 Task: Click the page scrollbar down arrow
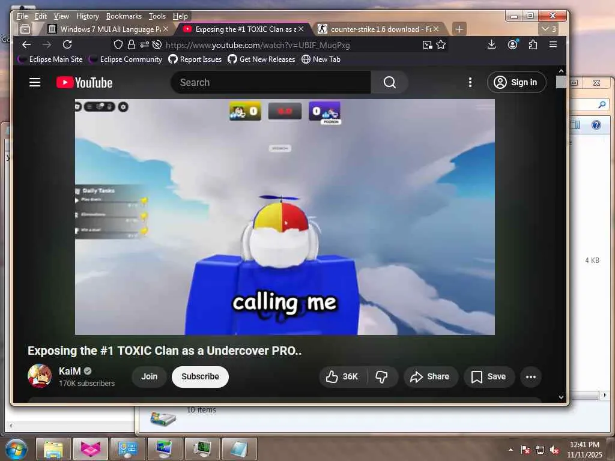562,397
